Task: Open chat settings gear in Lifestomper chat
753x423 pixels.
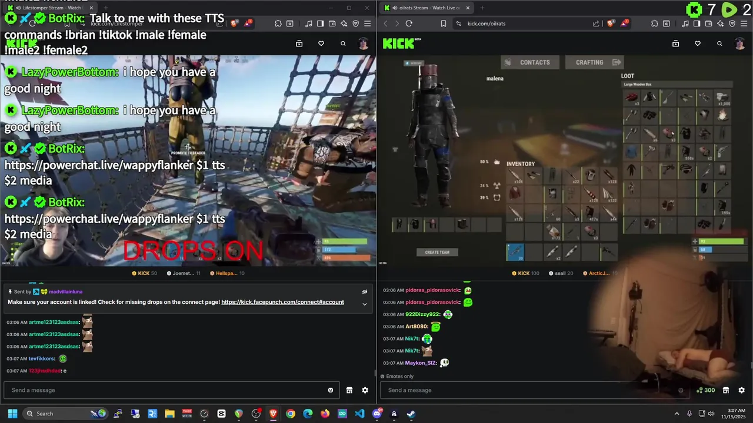Action: pyautogui.click(x=365, y=390)
